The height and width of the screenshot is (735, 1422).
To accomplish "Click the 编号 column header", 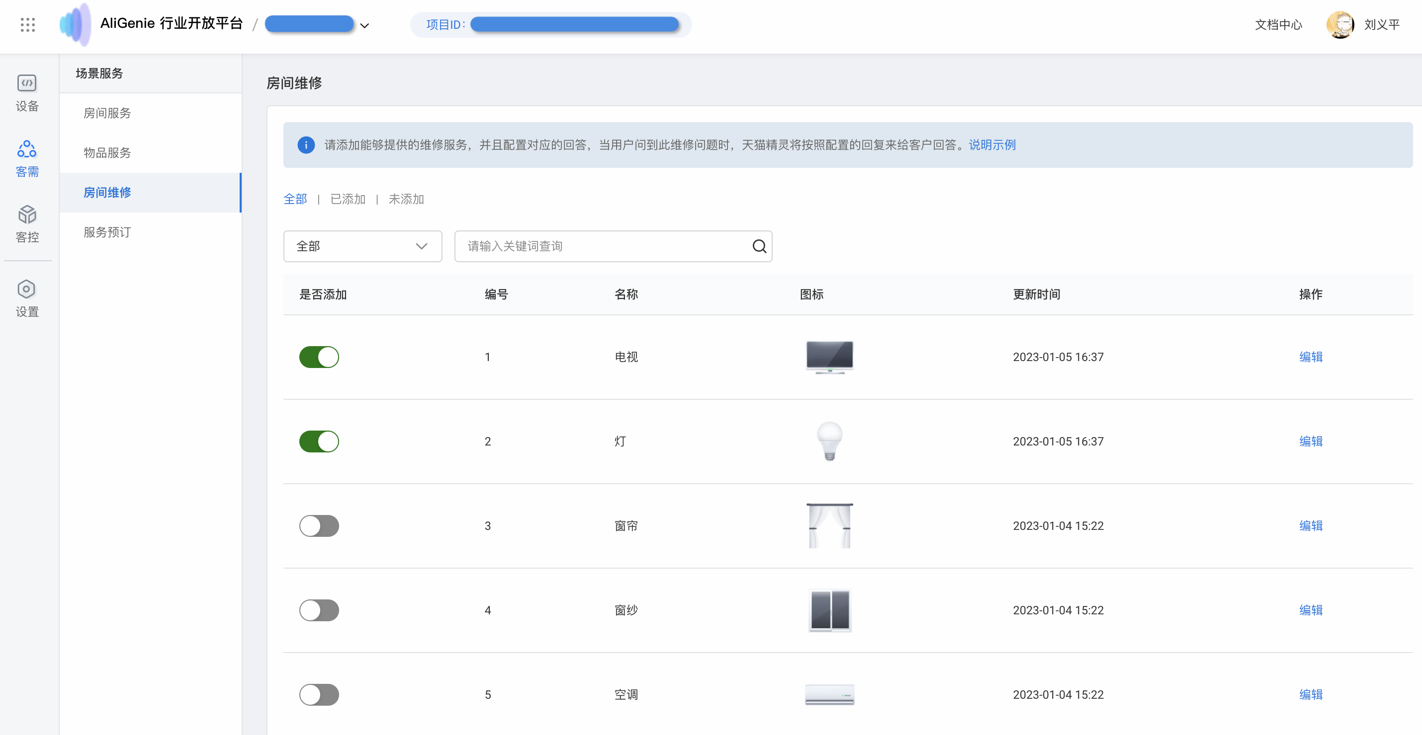I will pyautogui.click(x=496, y=294).
